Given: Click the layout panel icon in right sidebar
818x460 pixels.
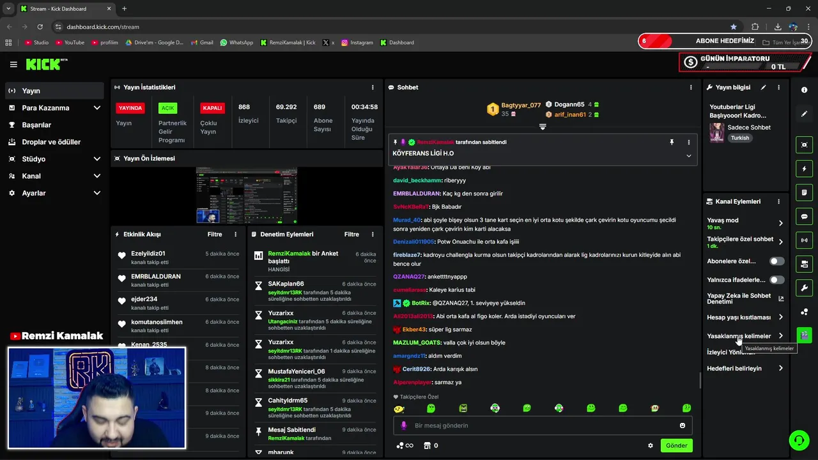Looking at the screenshot, I should pos(804,264).
